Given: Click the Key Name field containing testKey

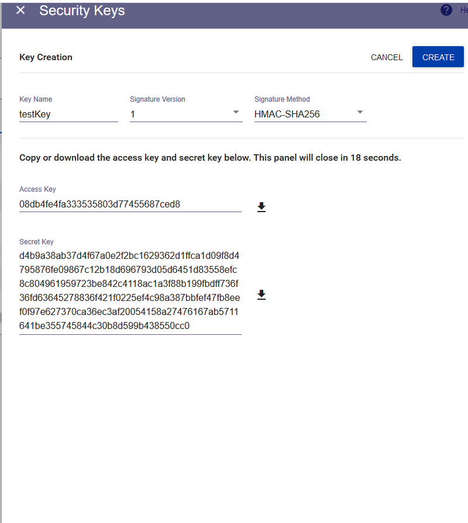Looking at the screenshot, I should [x=68, y=114].
